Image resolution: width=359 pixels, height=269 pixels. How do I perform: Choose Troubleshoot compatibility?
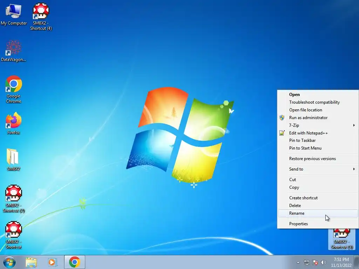pos(318,102)
